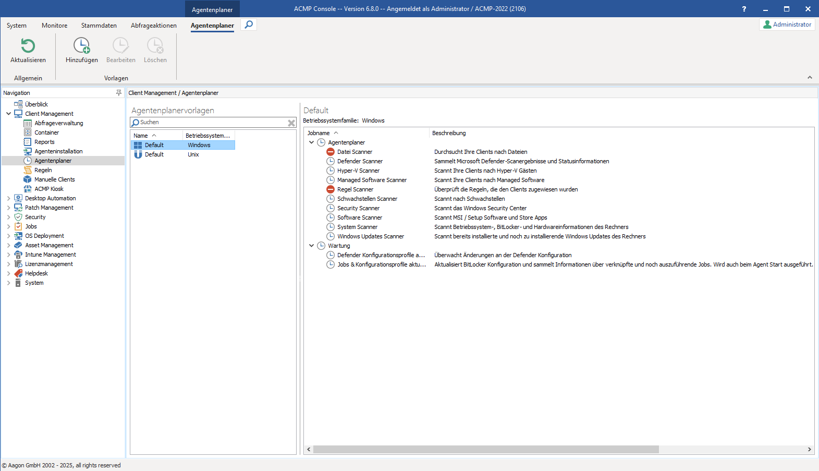819x471 pixels.
Task: Clear the Suchen search field
Action: click(x=291, y=123)
